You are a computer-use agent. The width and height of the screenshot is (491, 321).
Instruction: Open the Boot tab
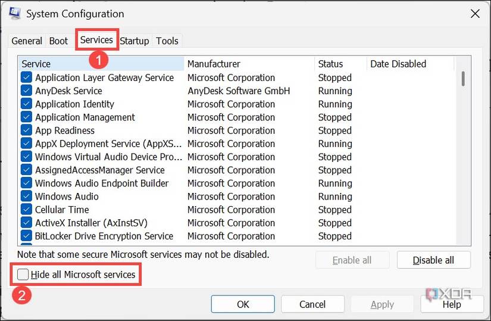58,40
